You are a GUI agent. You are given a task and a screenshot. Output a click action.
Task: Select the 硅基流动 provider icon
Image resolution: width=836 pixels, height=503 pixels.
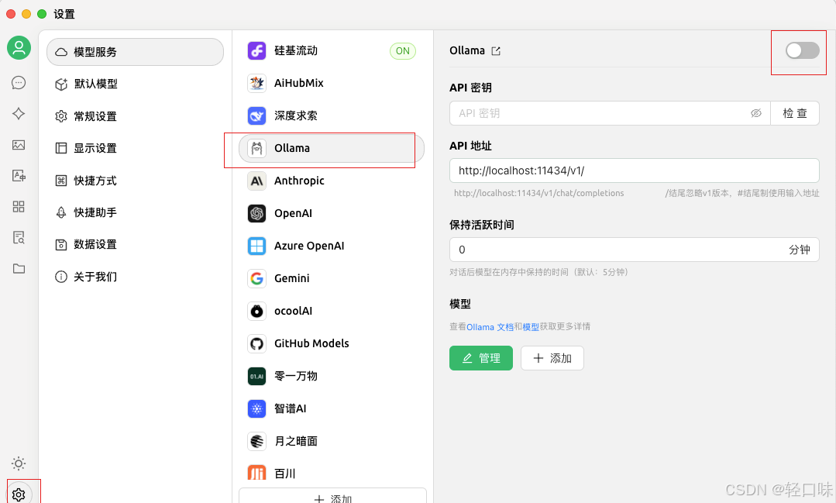click(257, 50)
